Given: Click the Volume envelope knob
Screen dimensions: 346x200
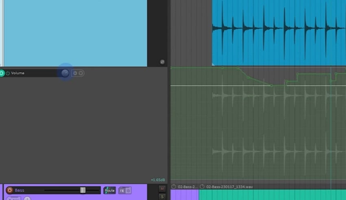Looking at the screenshot, I should (65, 73).
